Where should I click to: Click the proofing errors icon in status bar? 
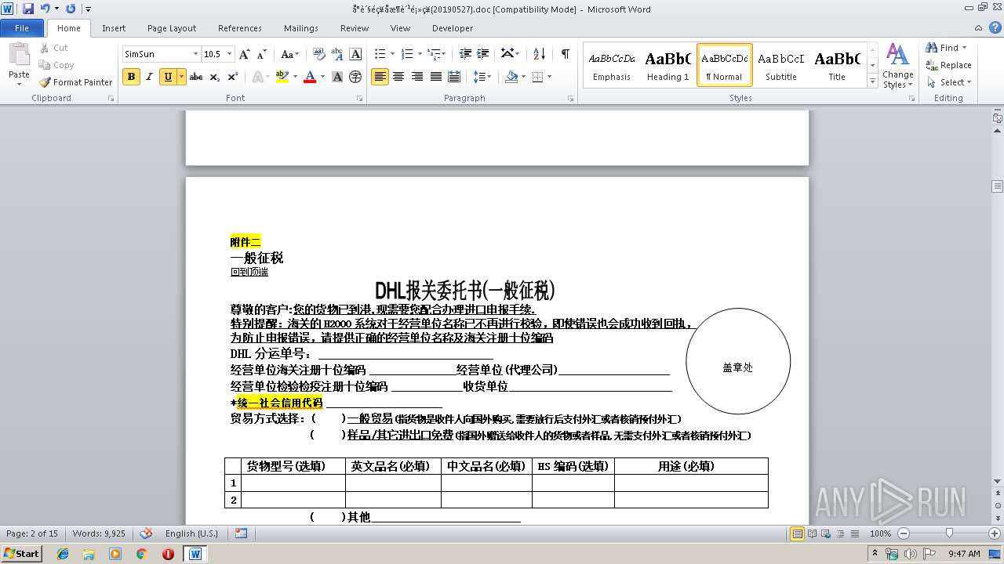click(x=146, y=533)
